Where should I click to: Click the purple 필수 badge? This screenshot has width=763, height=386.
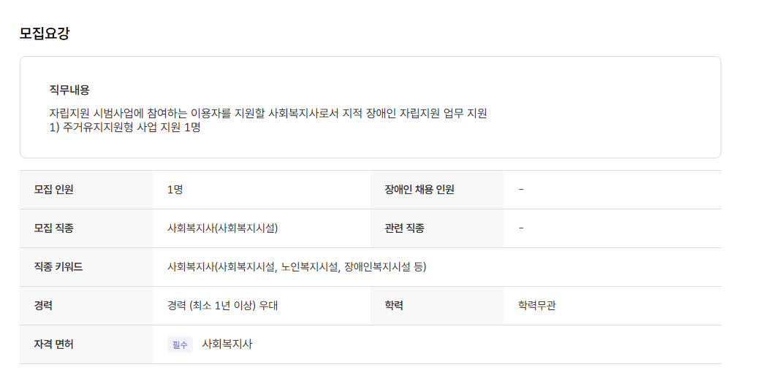pyautogui.click(x=180, y=344)
